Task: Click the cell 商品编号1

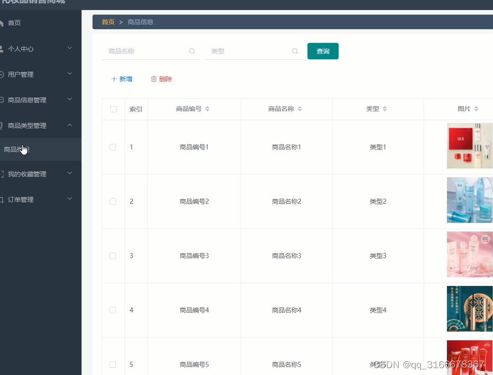Action: 195,147
